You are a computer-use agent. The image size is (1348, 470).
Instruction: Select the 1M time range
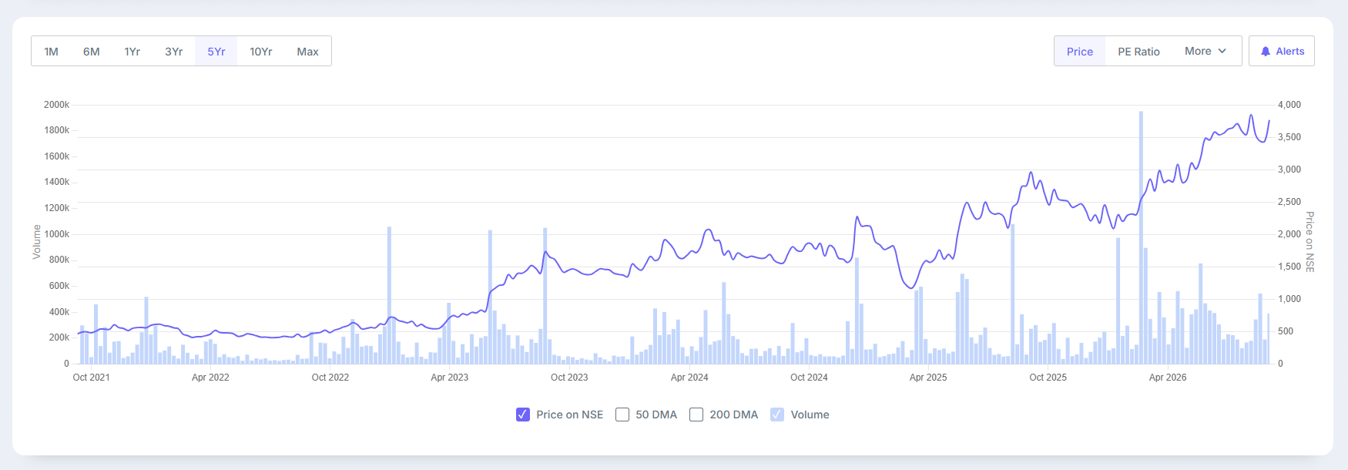coord(52,52)
